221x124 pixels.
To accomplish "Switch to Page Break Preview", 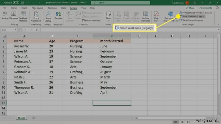I will [x=189, y=122].
